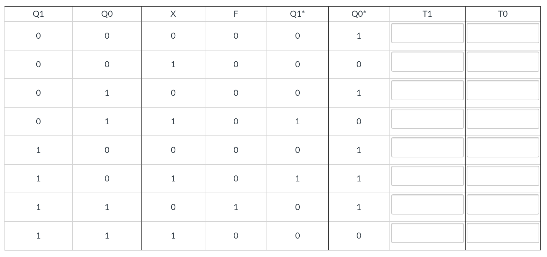The width and height of the screenshot is (547, 257).
Task: Click the T1 input for row Q1=0 Q0=0 X=0
Action: click(x=427, y=33)
